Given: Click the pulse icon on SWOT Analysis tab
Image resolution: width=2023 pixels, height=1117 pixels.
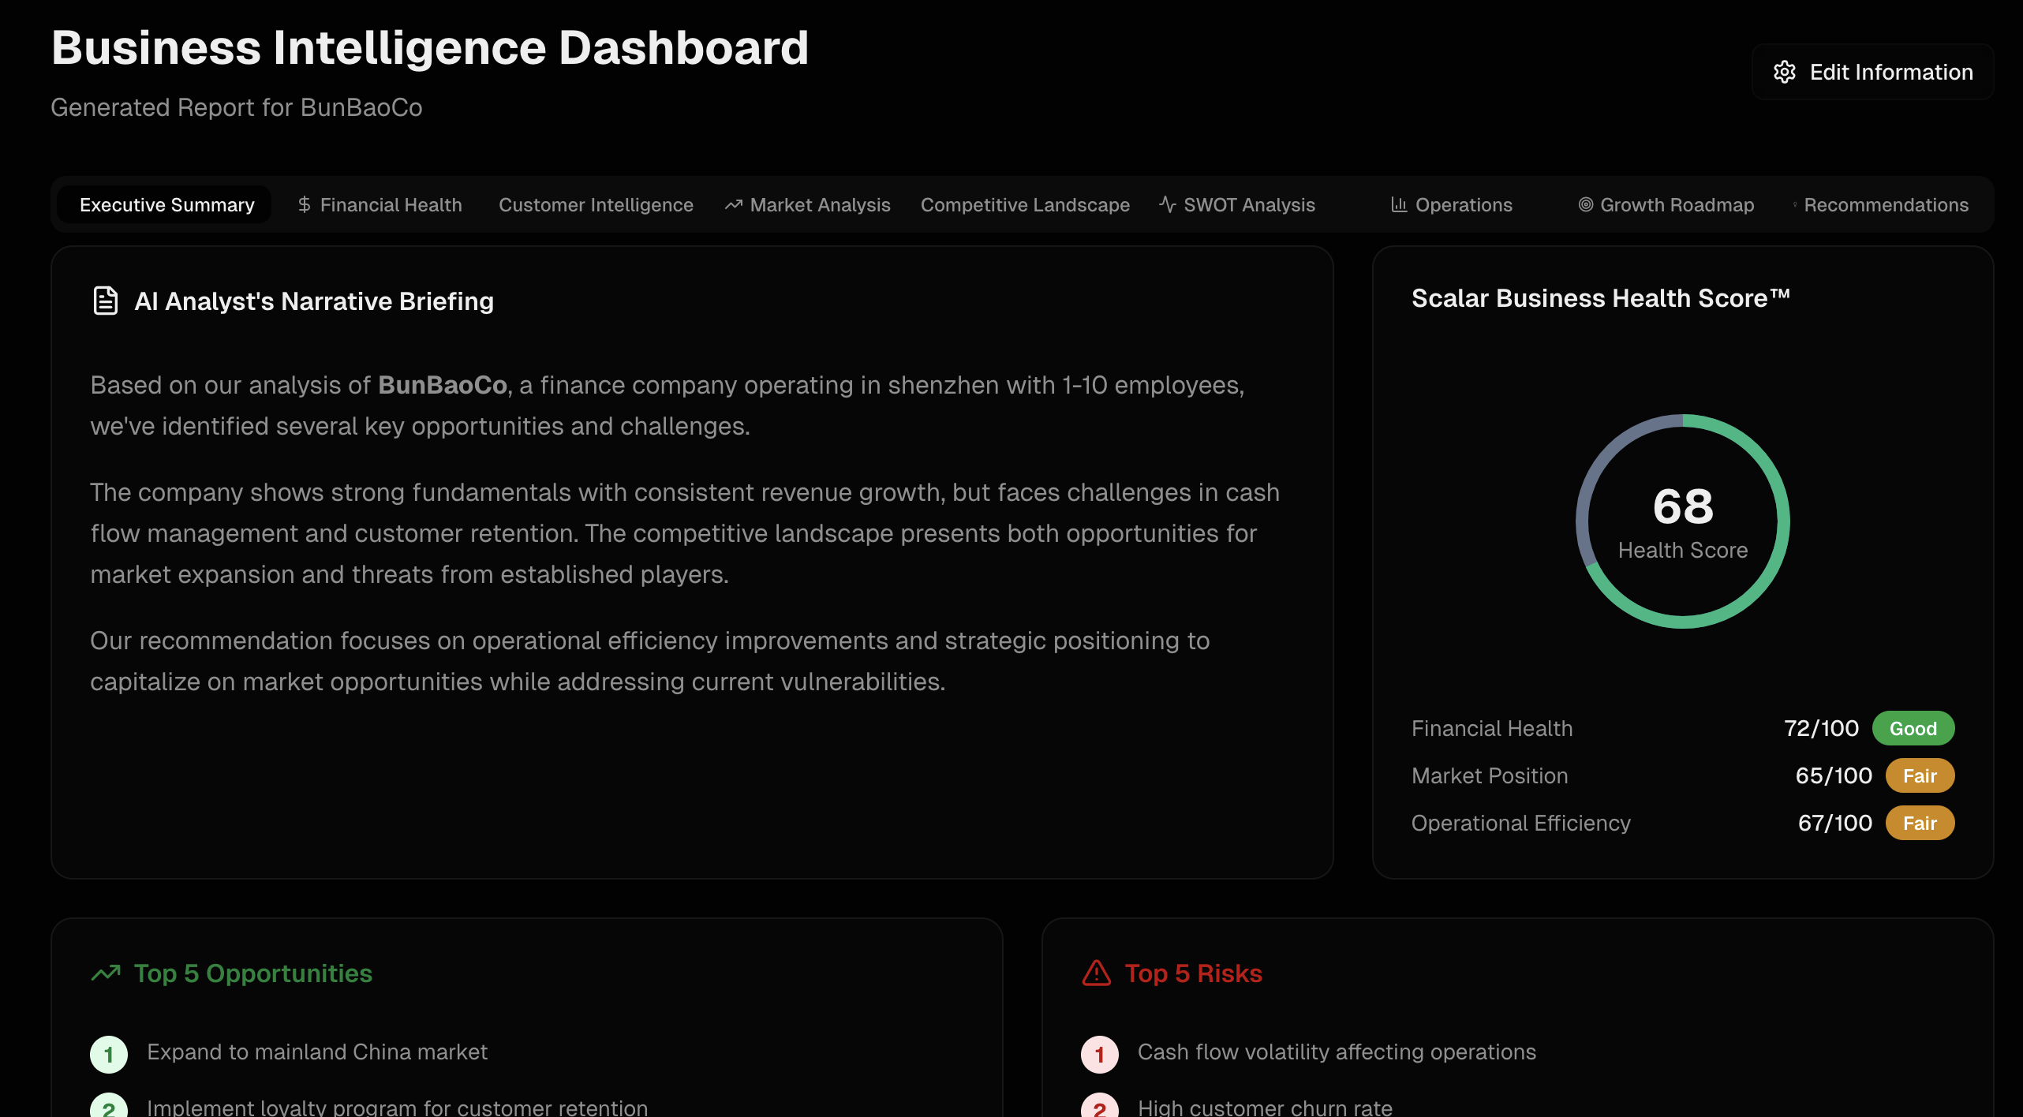Looking at the screenshot, I should (x=1168, y=205).
